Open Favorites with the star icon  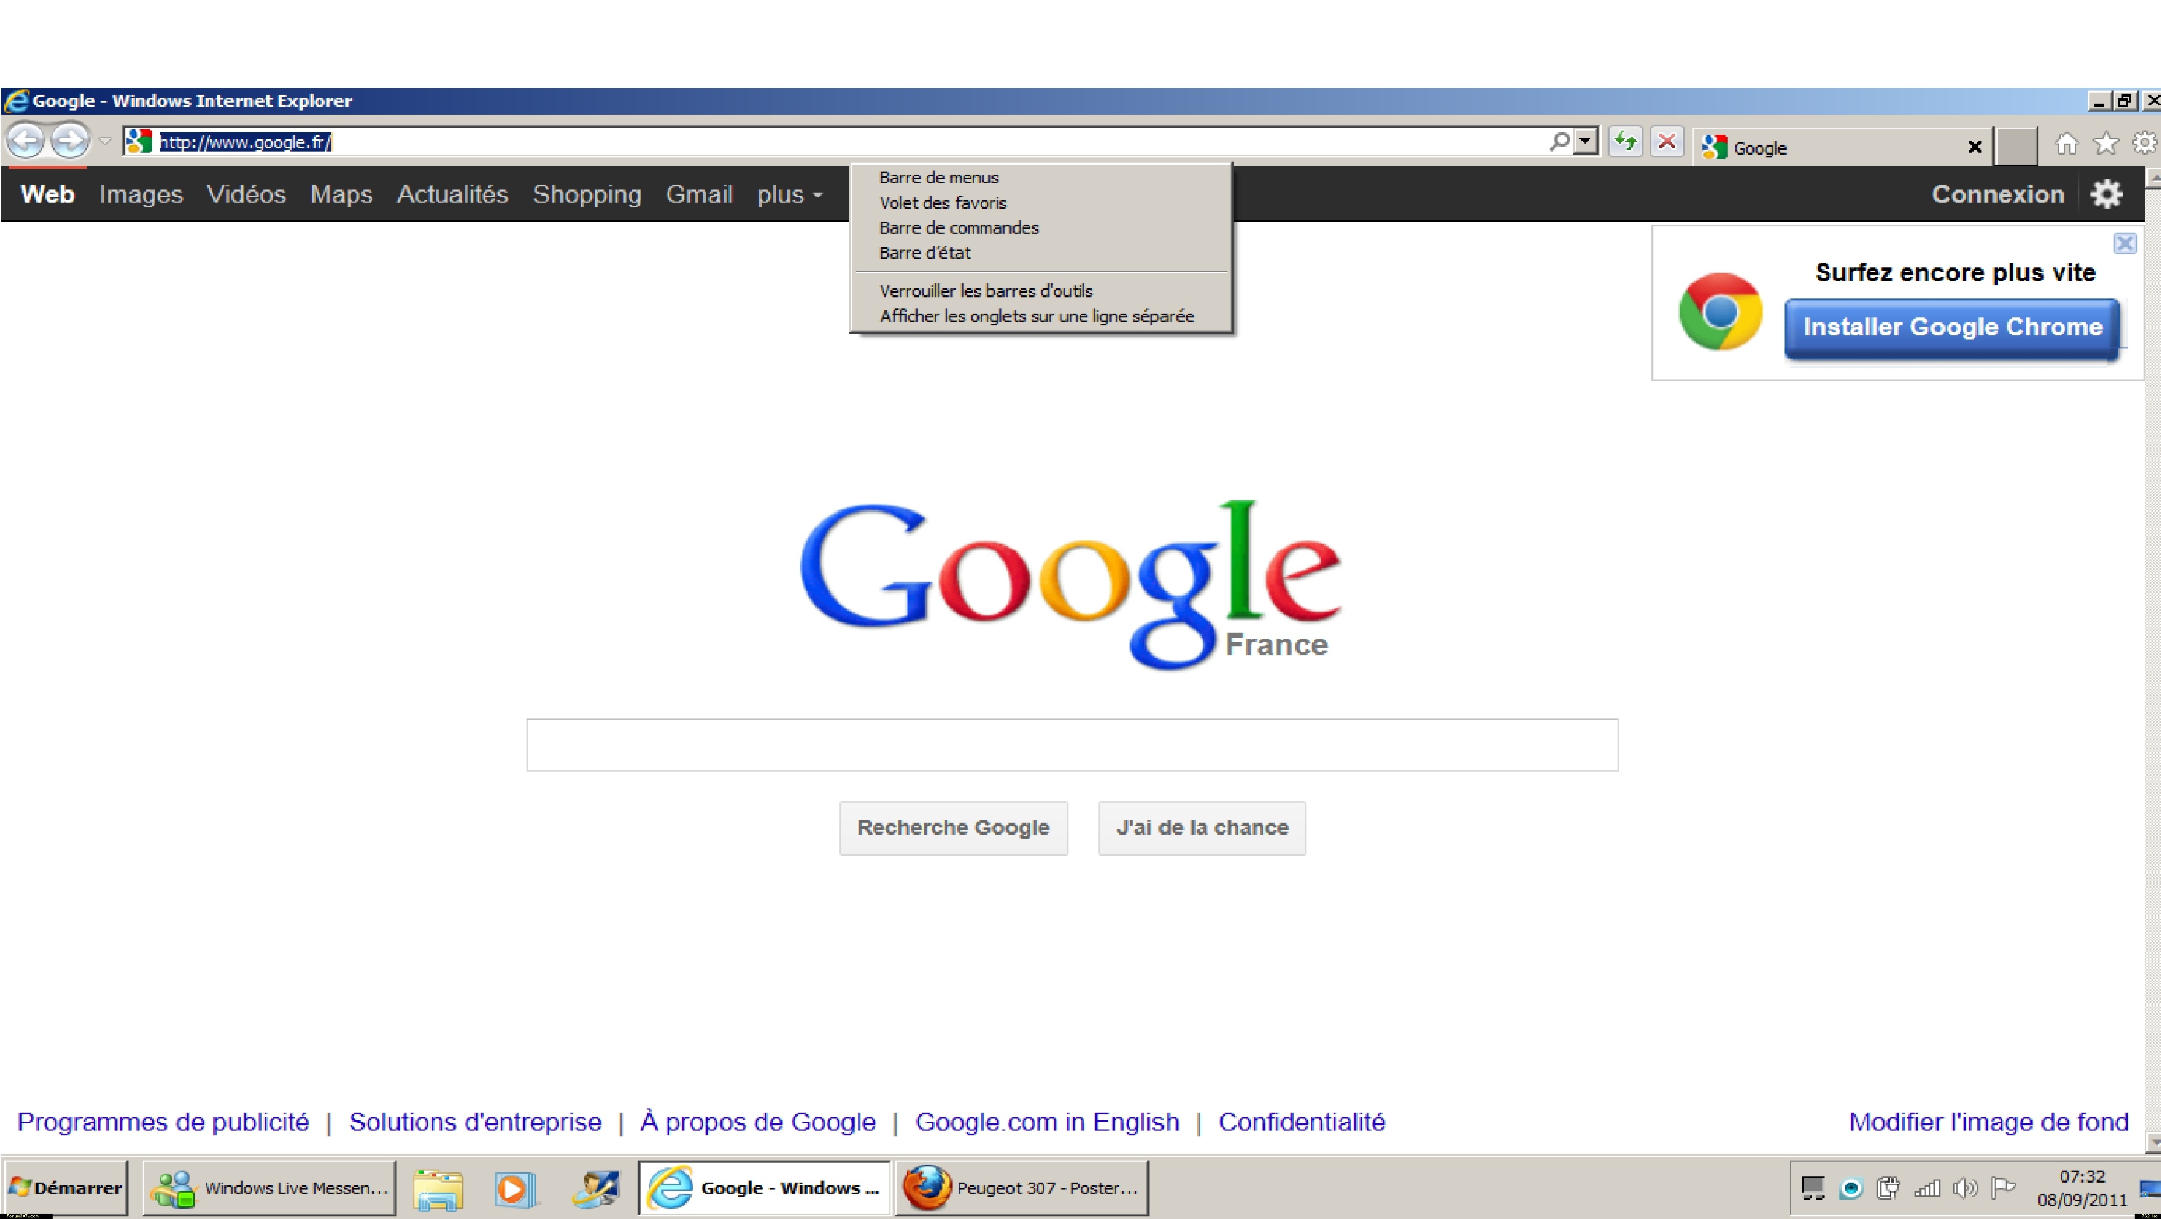[x=2106, y=144]
